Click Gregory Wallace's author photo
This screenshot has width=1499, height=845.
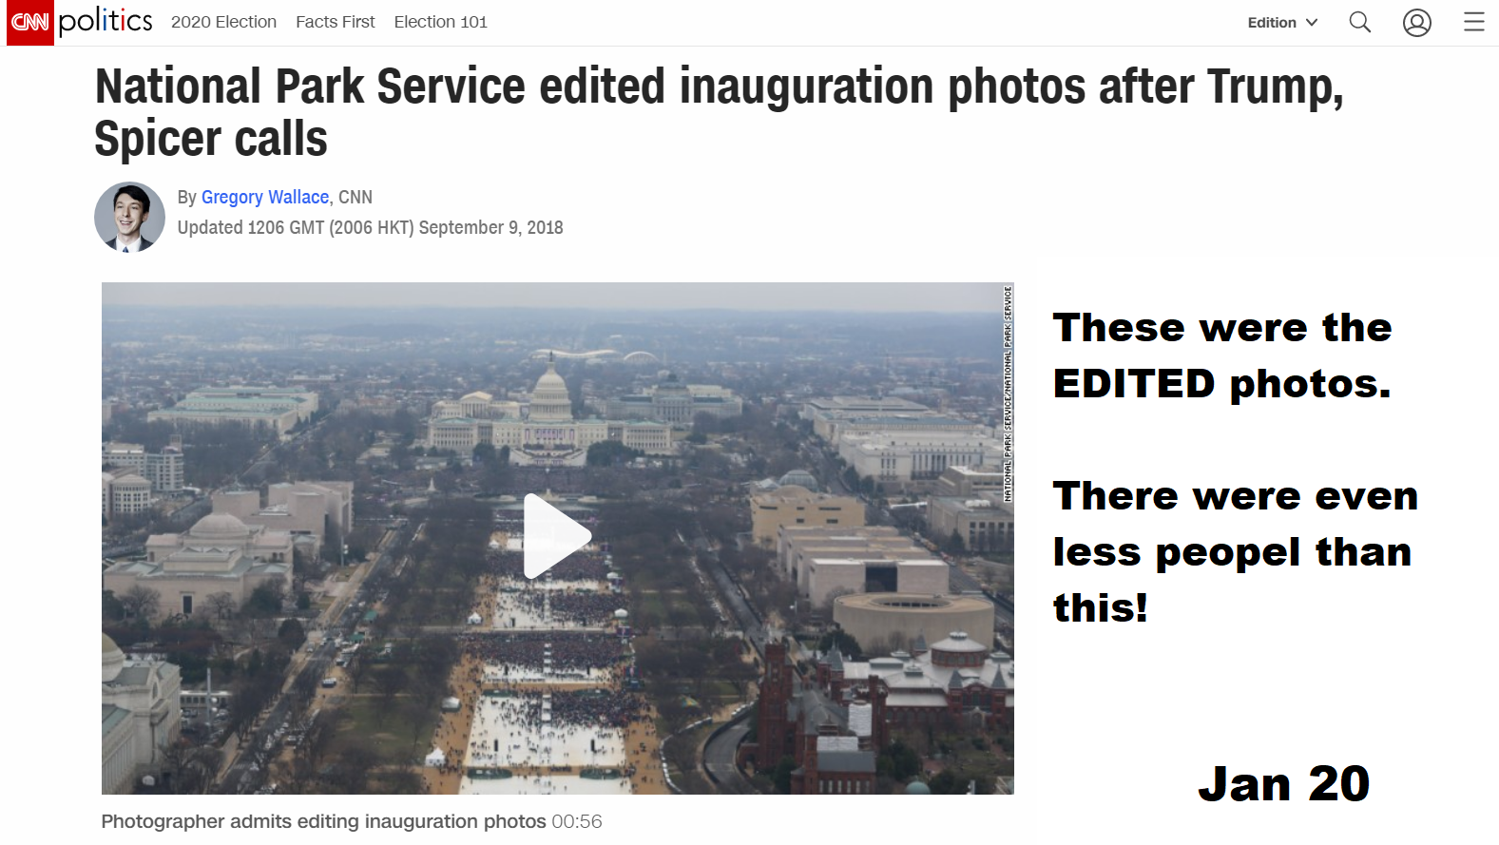[x=130, y=217]
